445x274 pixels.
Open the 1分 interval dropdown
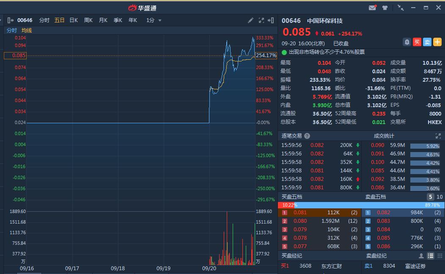[154, 20]
